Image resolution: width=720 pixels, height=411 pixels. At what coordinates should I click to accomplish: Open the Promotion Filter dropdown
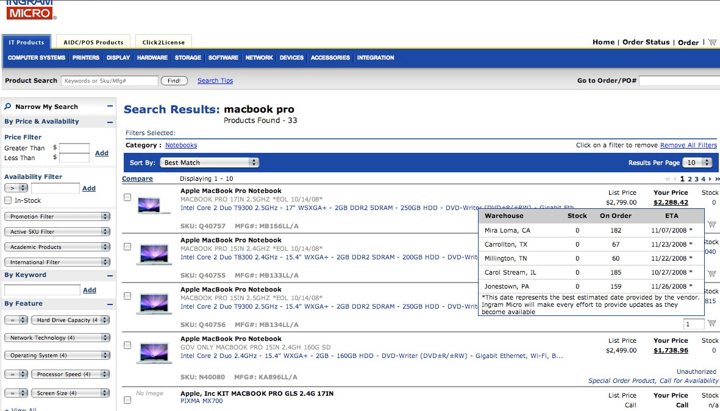[57, 217]
